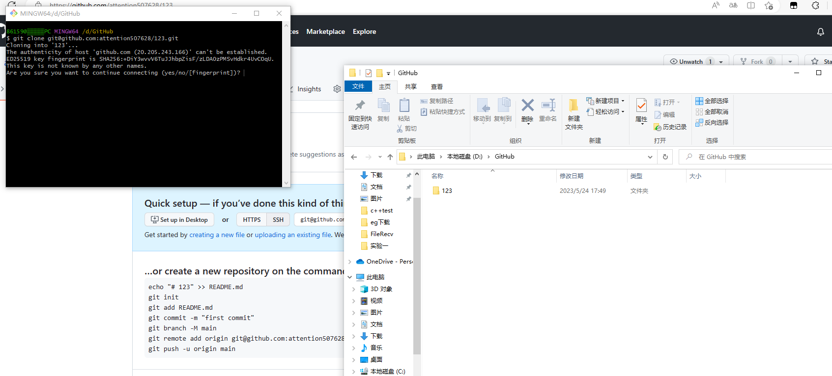Select the HTTPS clone option
This screenshot has width=832, height=376.
[x=252, y=220]
